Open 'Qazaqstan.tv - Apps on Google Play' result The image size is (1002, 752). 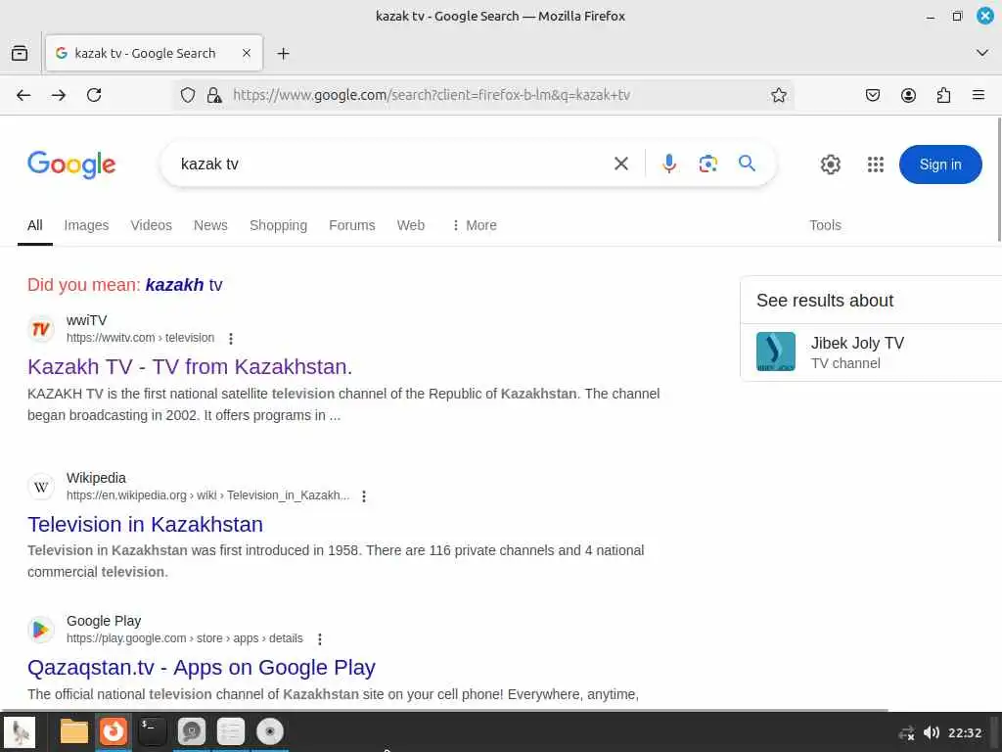pyautogui.click(x=202, y=668)
